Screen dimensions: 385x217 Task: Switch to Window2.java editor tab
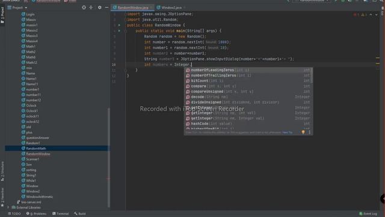171,8
